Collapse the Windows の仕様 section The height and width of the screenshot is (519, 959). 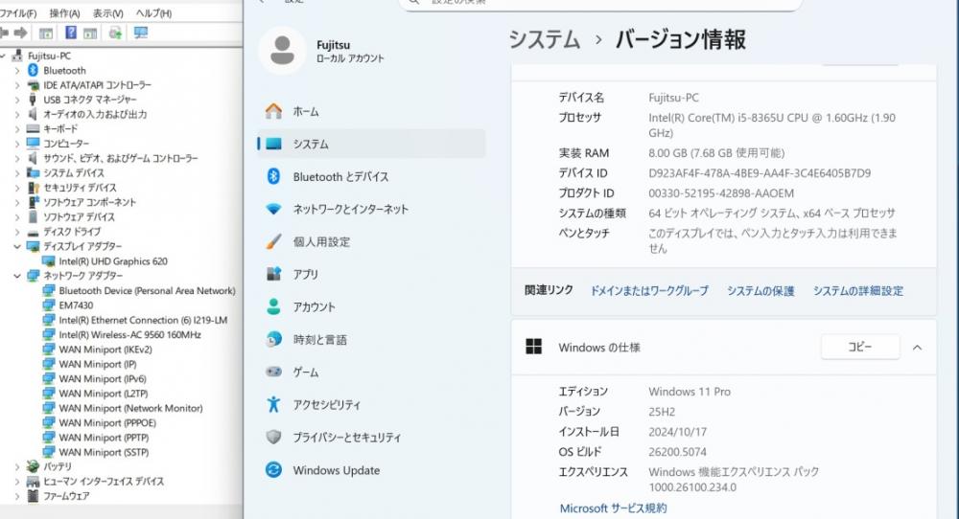pyautogui.click(x=917, y=348)
